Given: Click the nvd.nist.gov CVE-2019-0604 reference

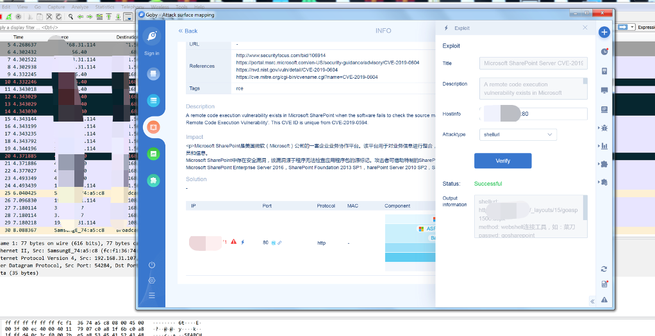Looking at the screenshot, I should [286, 70].
